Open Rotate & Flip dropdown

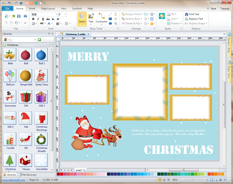click(x=141, y=23)
